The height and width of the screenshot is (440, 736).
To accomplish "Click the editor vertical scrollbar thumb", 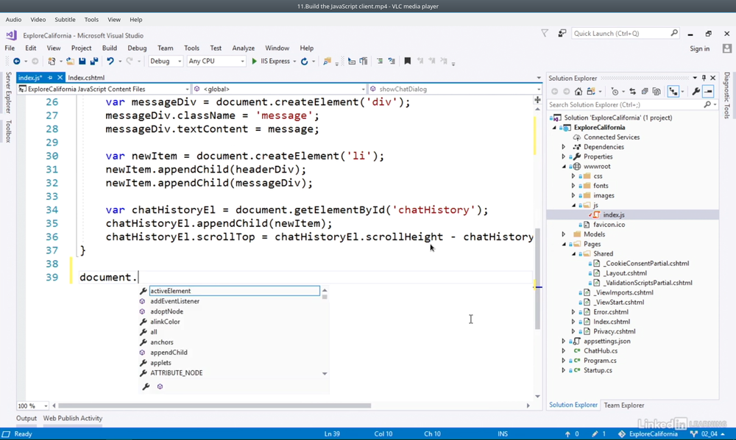I will click(x=537, y=279).
